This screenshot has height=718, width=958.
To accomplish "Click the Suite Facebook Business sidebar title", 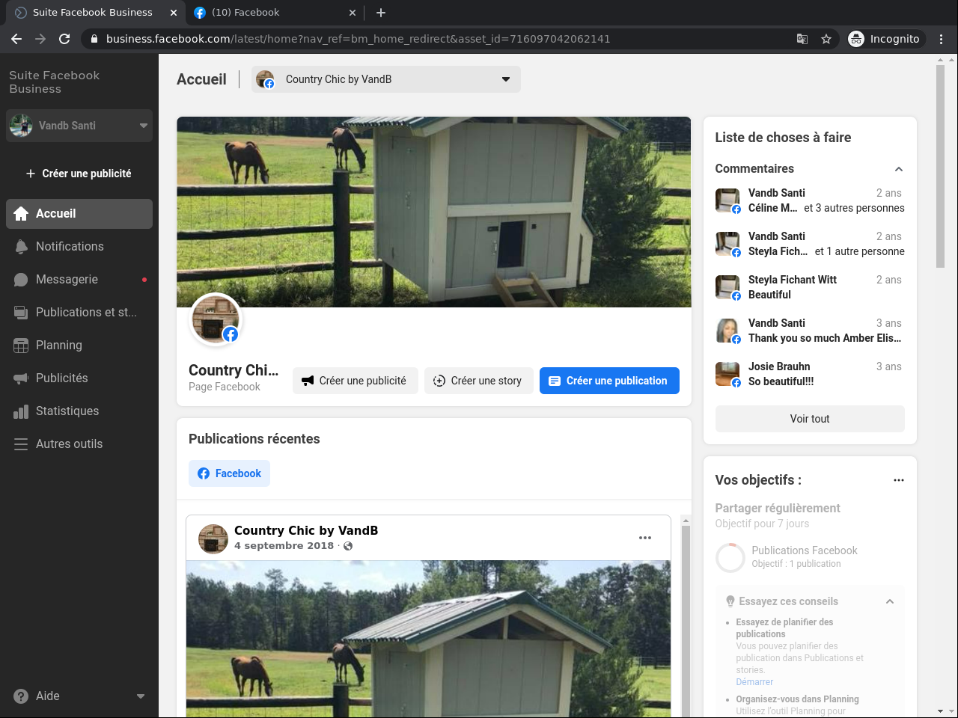I will click(x=55, y=82).
